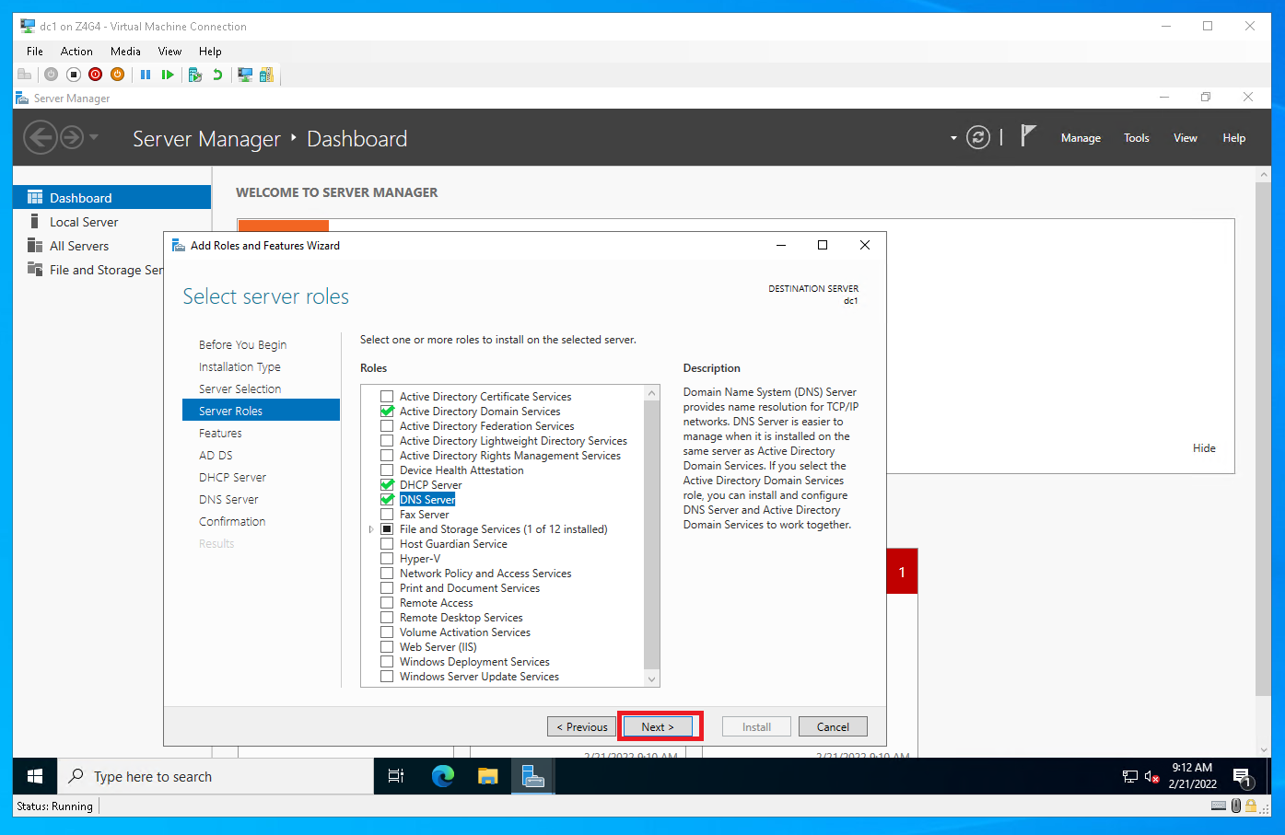Click the taskbar search box
This screenshot has height=835, width=1285.
[216, 776]
